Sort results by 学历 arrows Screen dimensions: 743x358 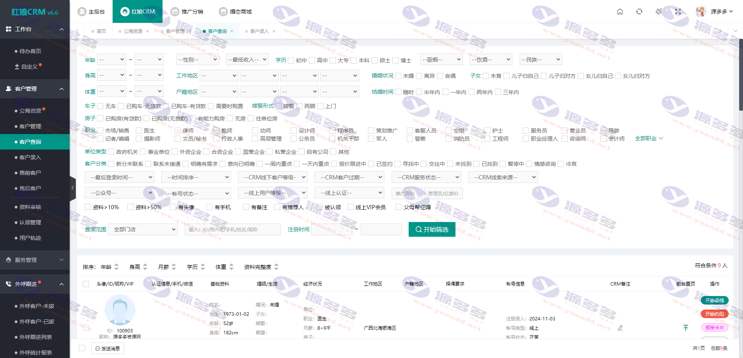click(203, 267)
